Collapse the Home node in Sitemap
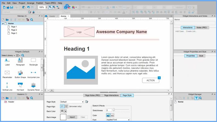 click(3, 24)
